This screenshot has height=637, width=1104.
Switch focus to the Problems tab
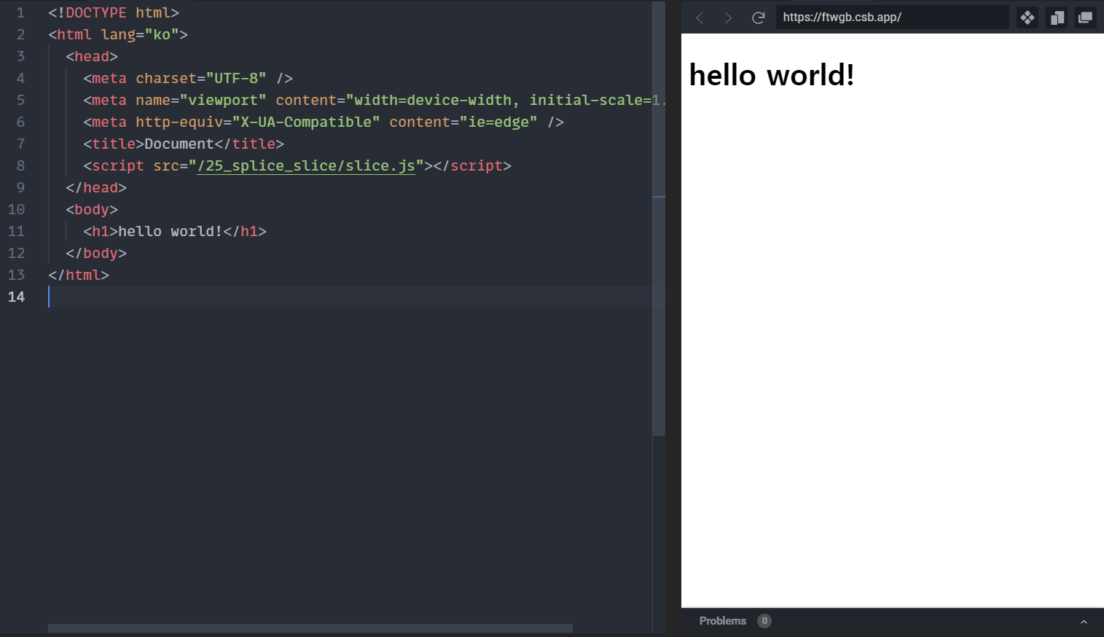coord(723,621)
